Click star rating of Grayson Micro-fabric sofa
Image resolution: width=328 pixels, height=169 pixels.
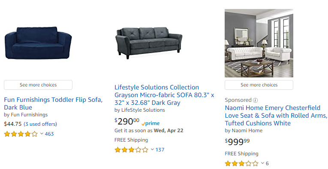131,150
